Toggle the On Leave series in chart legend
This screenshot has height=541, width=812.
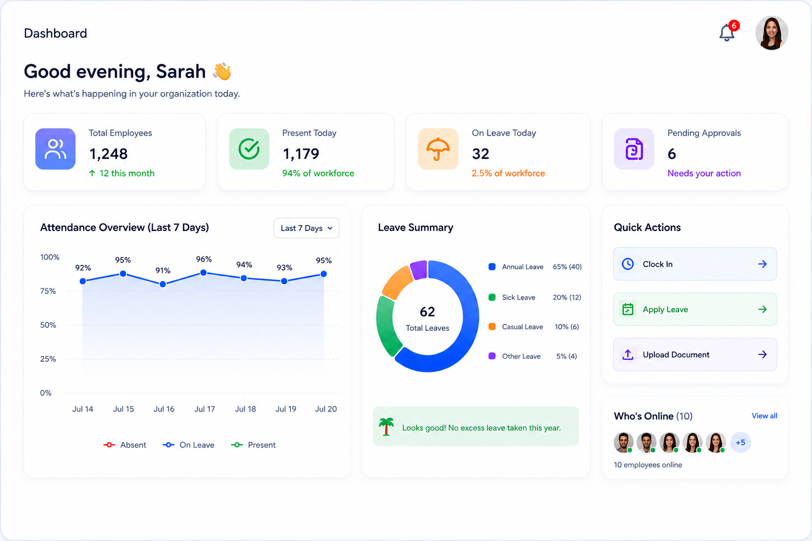[189, 445]
